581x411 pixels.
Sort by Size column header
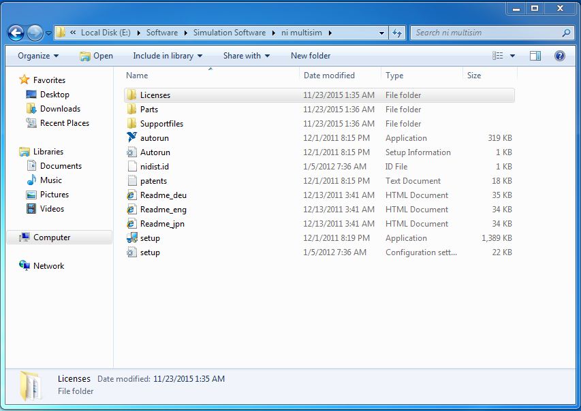(x=490, y=75)
